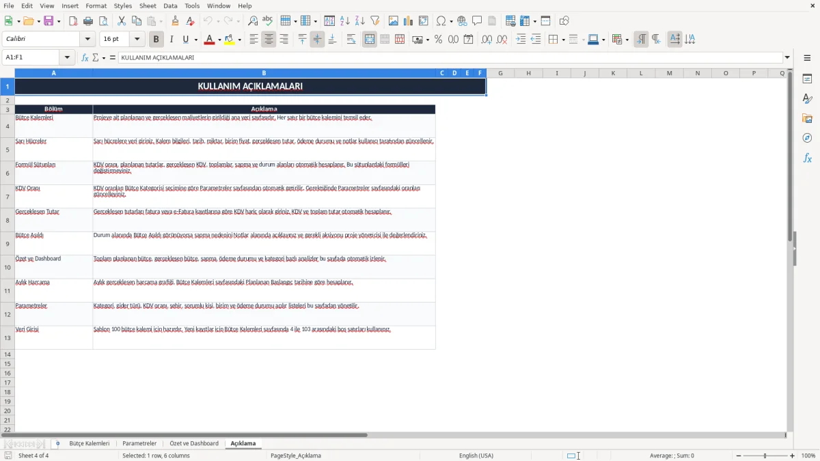Center text vertically
This screenshot has height=461, width=820.
[x=317, y=40]
